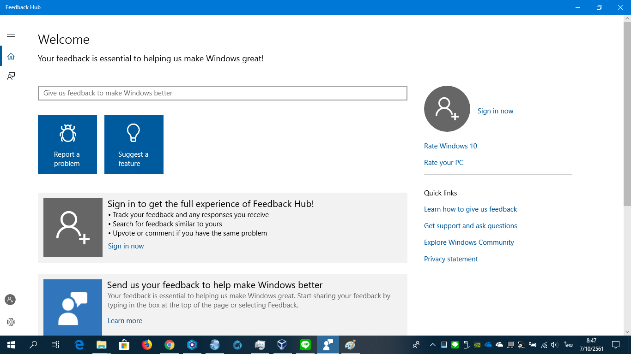Open Action Center notifications icon

(616, 345)
